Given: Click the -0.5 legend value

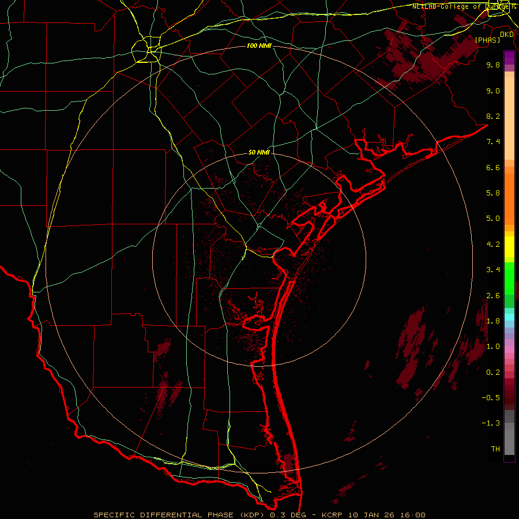Looking at the screenshot, I should click(x=491, y=398).
